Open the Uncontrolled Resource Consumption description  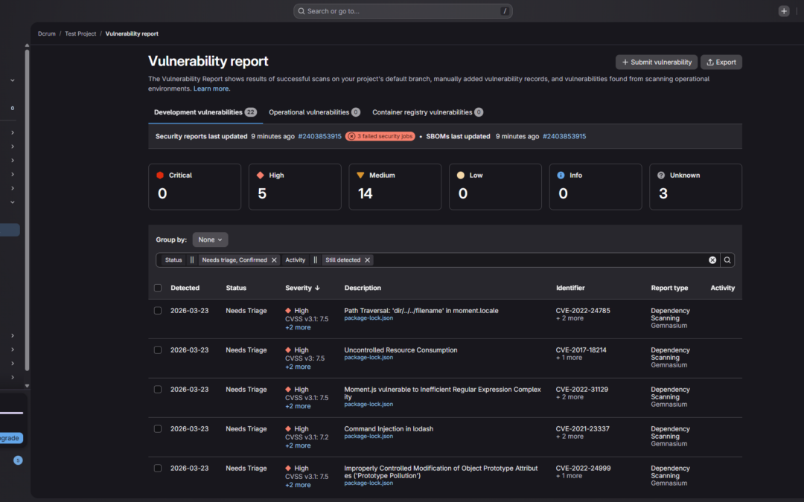(401, 350)
